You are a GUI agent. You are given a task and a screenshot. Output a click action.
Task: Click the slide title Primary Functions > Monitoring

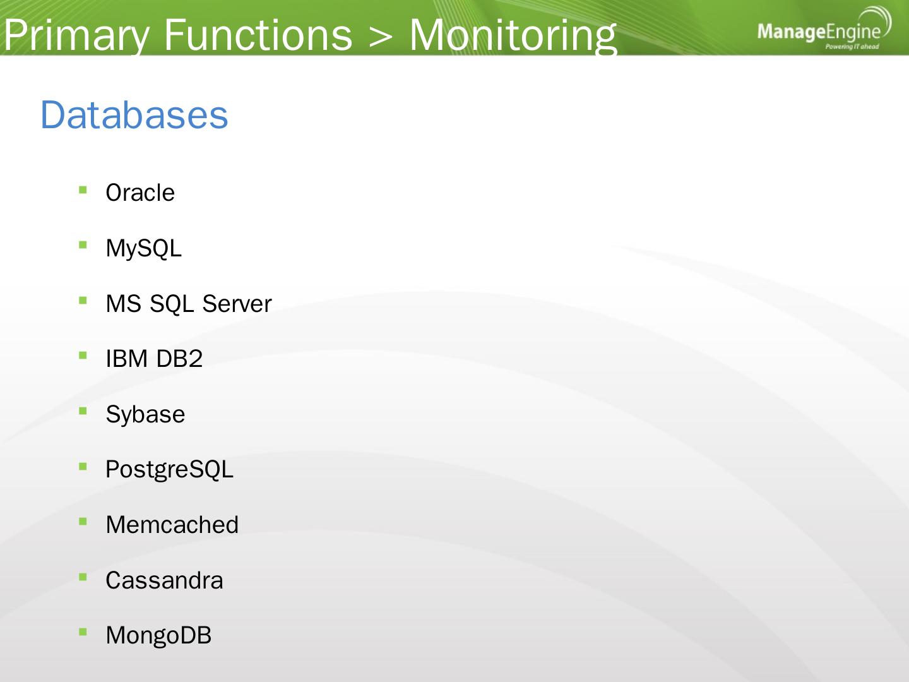(x=310, y=34)
